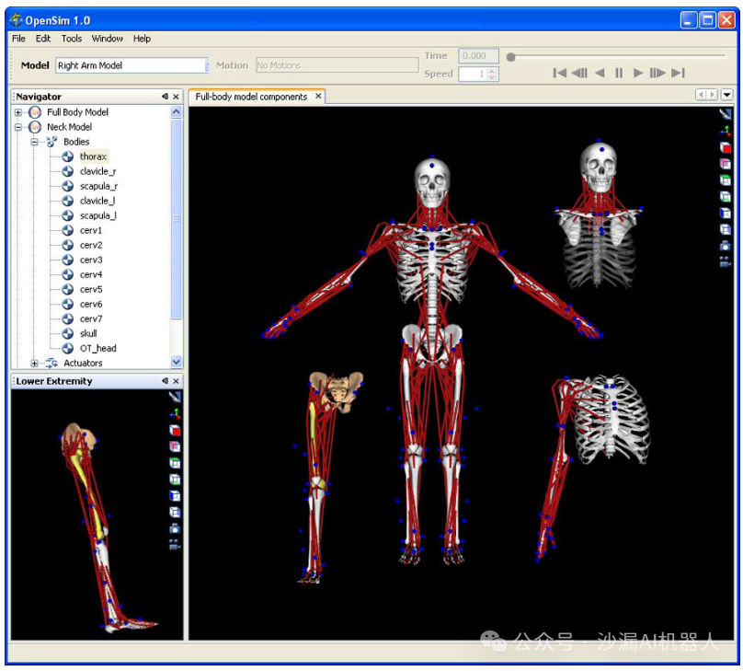Select green-bottom cube view in main 3D view
Screen dimensions: 743x671
tap(725, 196)
